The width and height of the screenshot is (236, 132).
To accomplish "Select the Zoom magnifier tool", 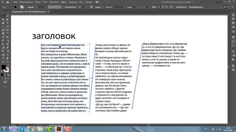I will (x=7, y=62).
